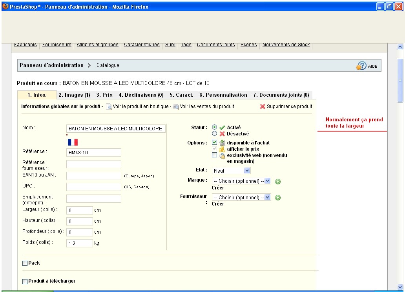Click the Créer link under Fournisseur
The image size is (405, 292).
218,204
